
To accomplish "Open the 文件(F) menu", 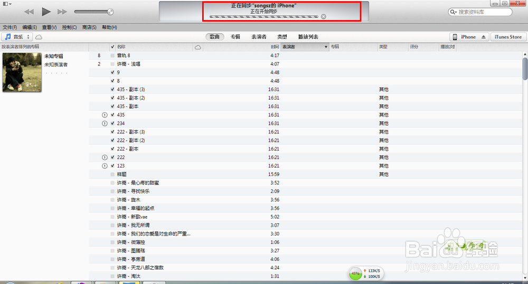I will click(x=10, y=27).
